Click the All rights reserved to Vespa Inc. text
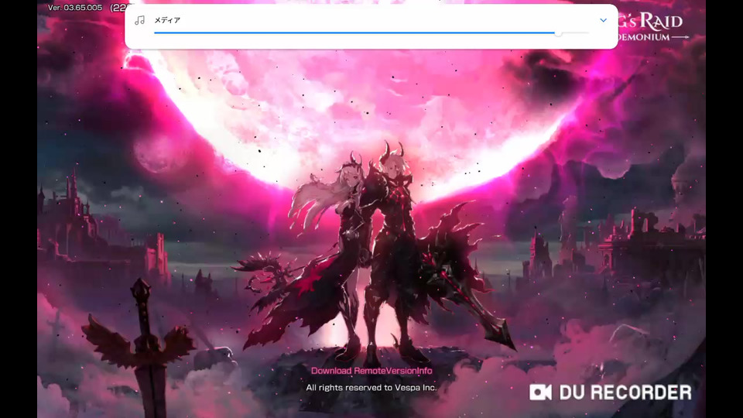743x418 pixels. [371, 388]
